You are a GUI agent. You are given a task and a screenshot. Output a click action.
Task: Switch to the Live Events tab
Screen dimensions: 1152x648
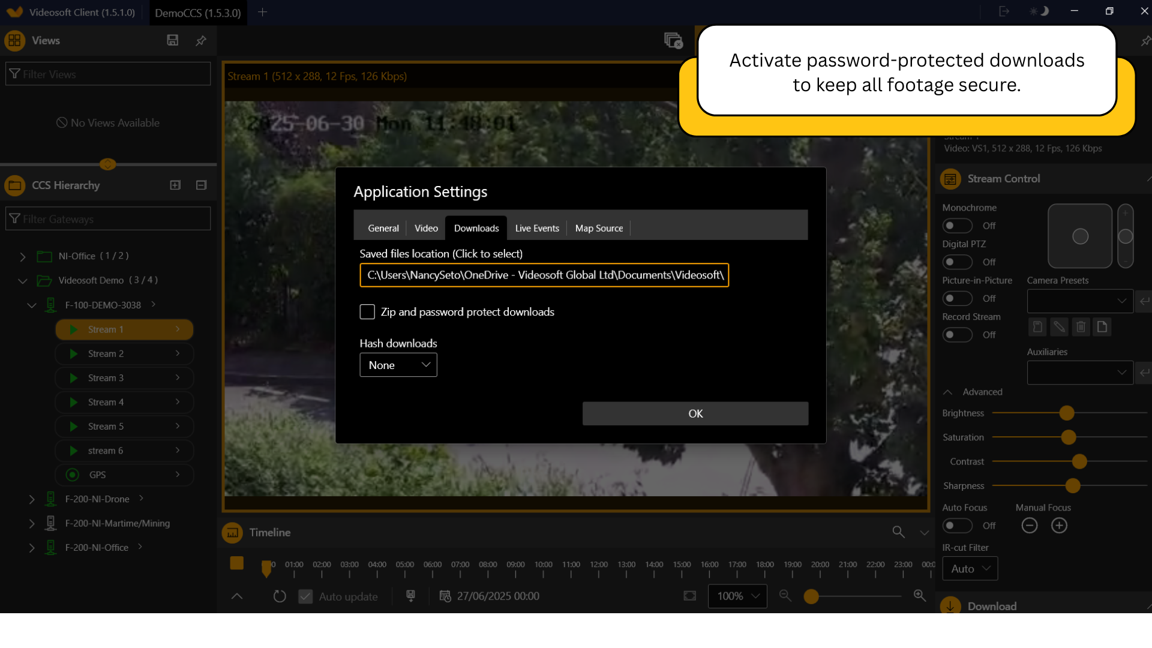537,228
